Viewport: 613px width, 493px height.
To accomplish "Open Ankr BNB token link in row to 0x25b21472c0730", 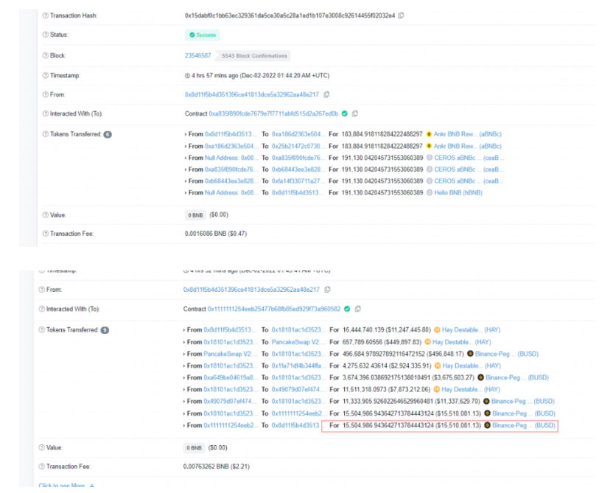I will pyautogui.click(x=468, y=146).
